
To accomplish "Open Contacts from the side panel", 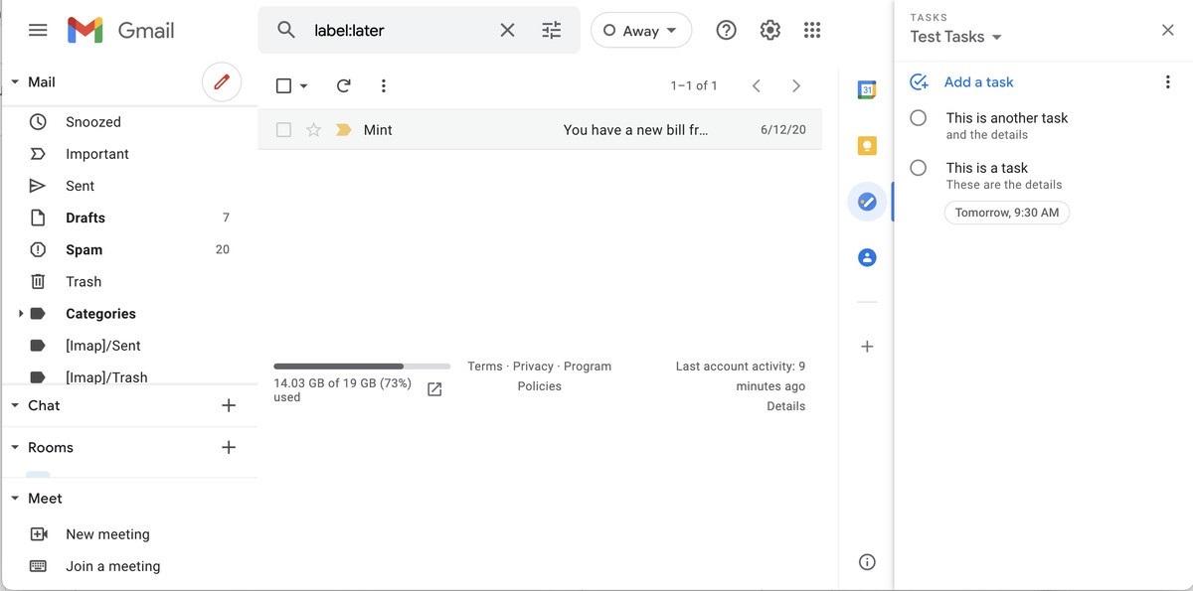I will pos(866,257).
